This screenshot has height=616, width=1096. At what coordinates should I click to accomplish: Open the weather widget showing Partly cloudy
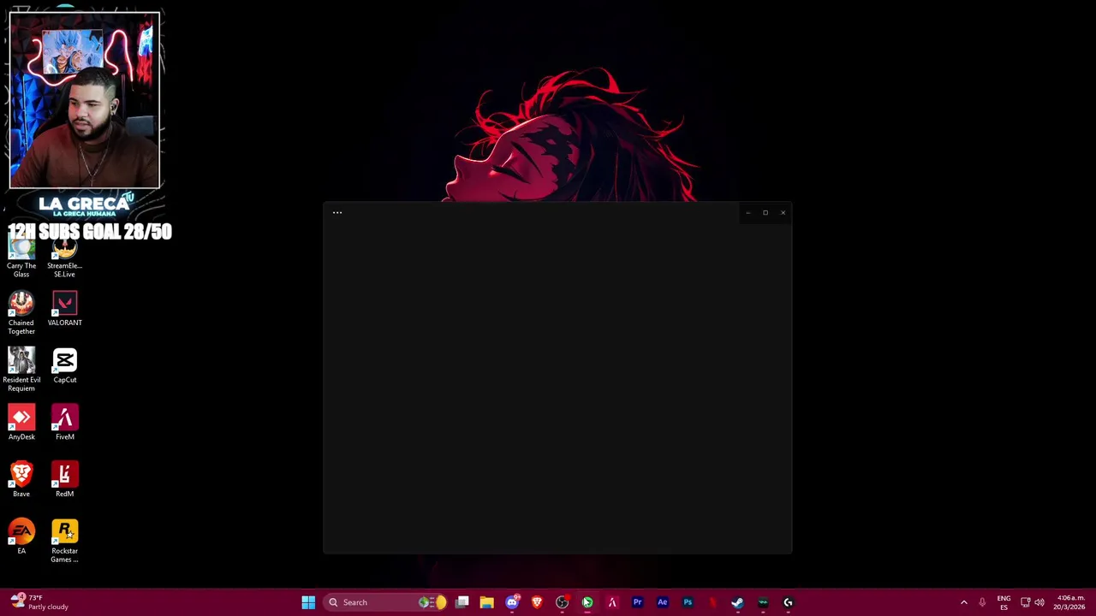[39, 602]
